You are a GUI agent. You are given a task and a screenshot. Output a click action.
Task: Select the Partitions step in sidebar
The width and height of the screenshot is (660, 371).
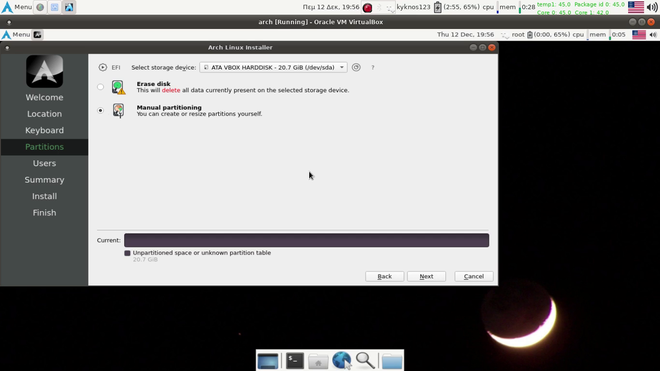(44, 147)
